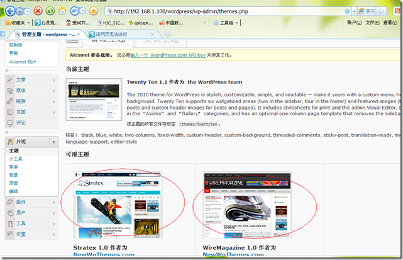This screenshot has width=403, height=260.
Task: Click the 用户 users icon
Action: coord(10,213)
